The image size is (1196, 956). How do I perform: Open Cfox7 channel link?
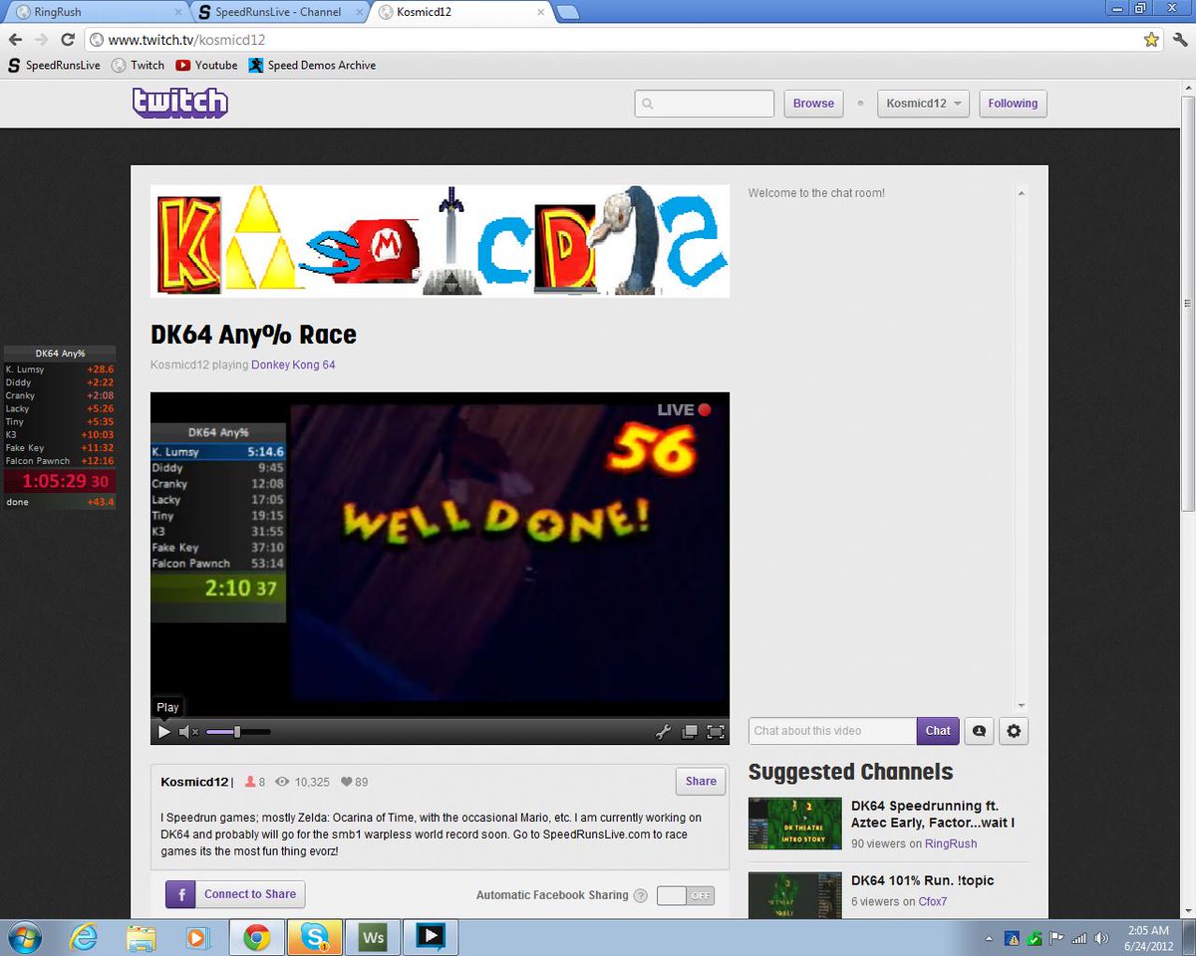click(933, 901)
